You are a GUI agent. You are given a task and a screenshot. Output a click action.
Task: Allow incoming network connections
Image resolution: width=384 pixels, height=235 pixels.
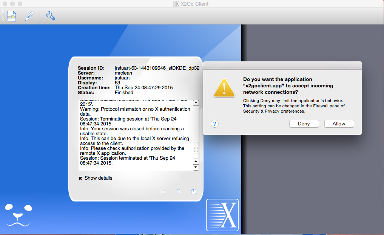pyautogui.click(x=339, y=124)
